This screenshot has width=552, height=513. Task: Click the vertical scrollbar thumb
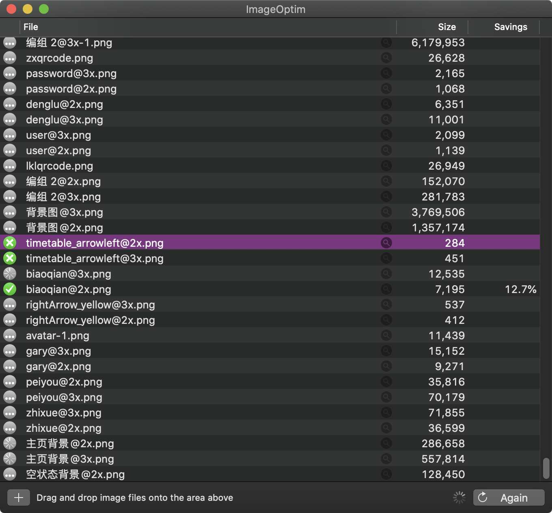[546, 468]
